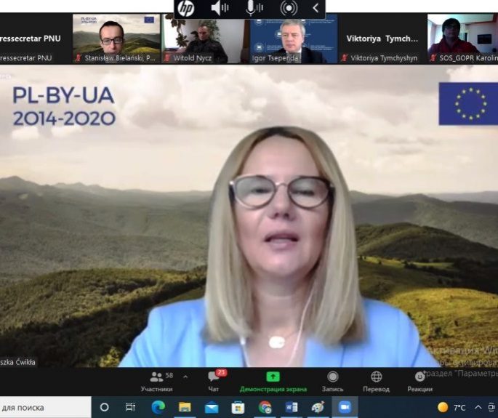498x418 pixels.
Task: Open Microsoft Edge from the taskbar
Action: click(158, 407)
